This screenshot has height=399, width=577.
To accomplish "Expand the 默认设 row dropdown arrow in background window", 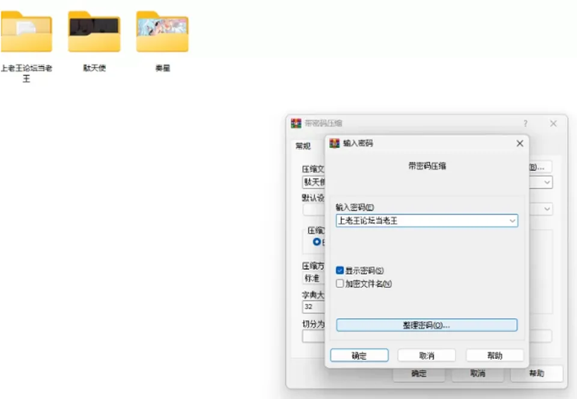I will pyautogui.click(x=547, y=209).
